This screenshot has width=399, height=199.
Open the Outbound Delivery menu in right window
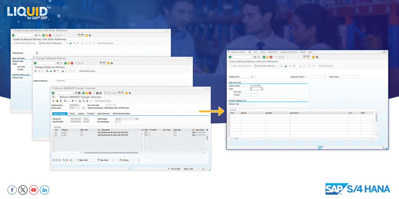pos(238,52)
